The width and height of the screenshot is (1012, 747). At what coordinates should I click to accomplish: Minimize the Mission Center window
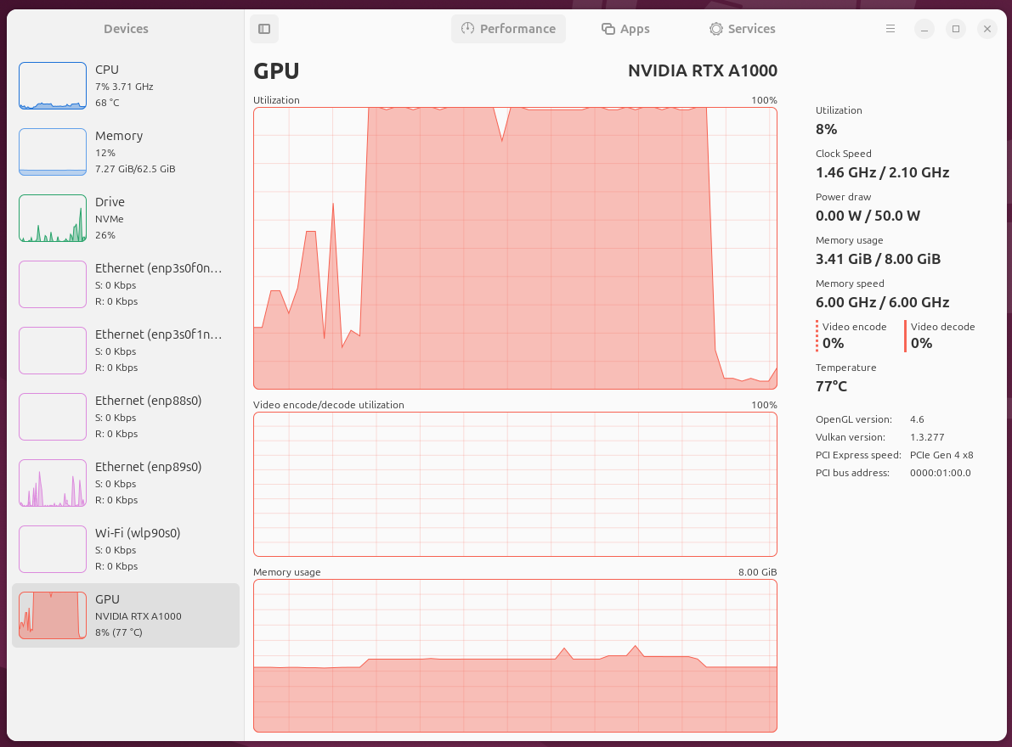tap(924, 28)
